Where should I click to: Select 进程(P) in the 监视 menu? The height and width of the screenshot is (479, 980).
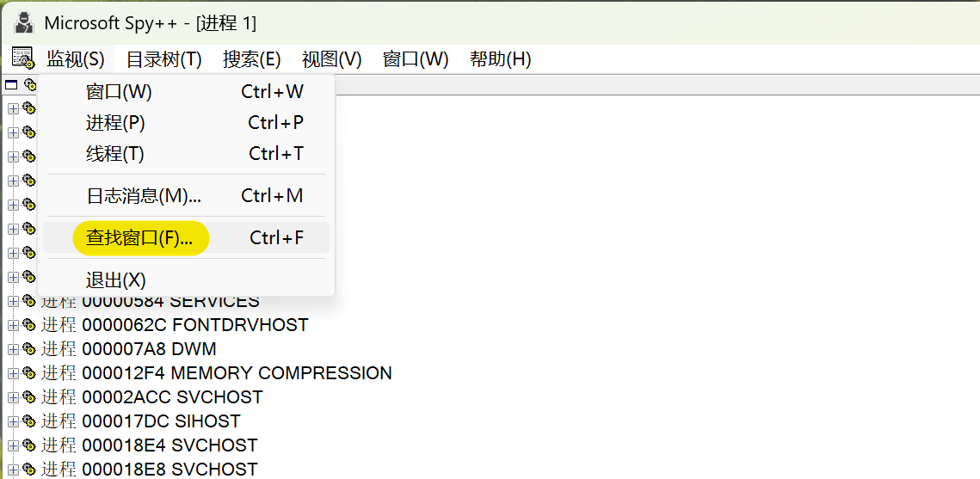[115, 123]
